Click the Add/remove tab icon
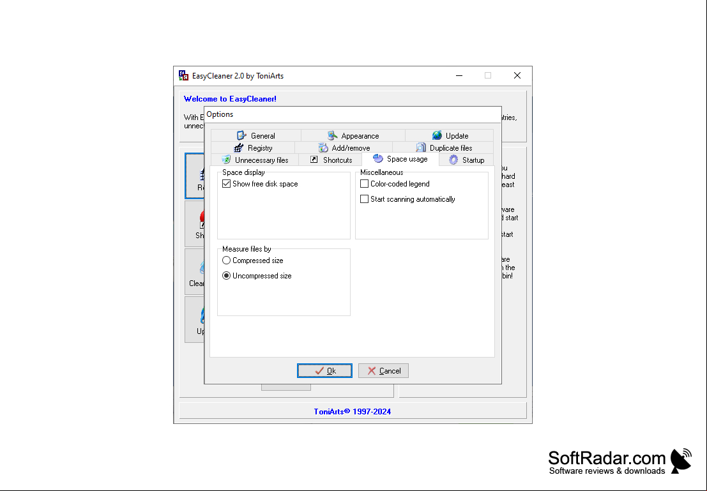 click(x=323, y=147)
